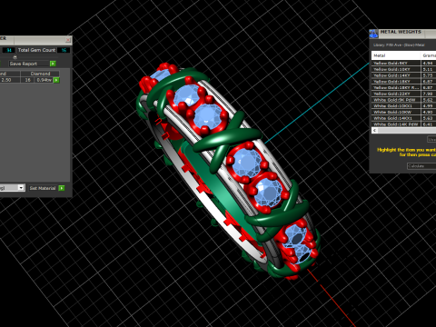
Task: Select the 16 quantity cell
Action: click(27, 80)
